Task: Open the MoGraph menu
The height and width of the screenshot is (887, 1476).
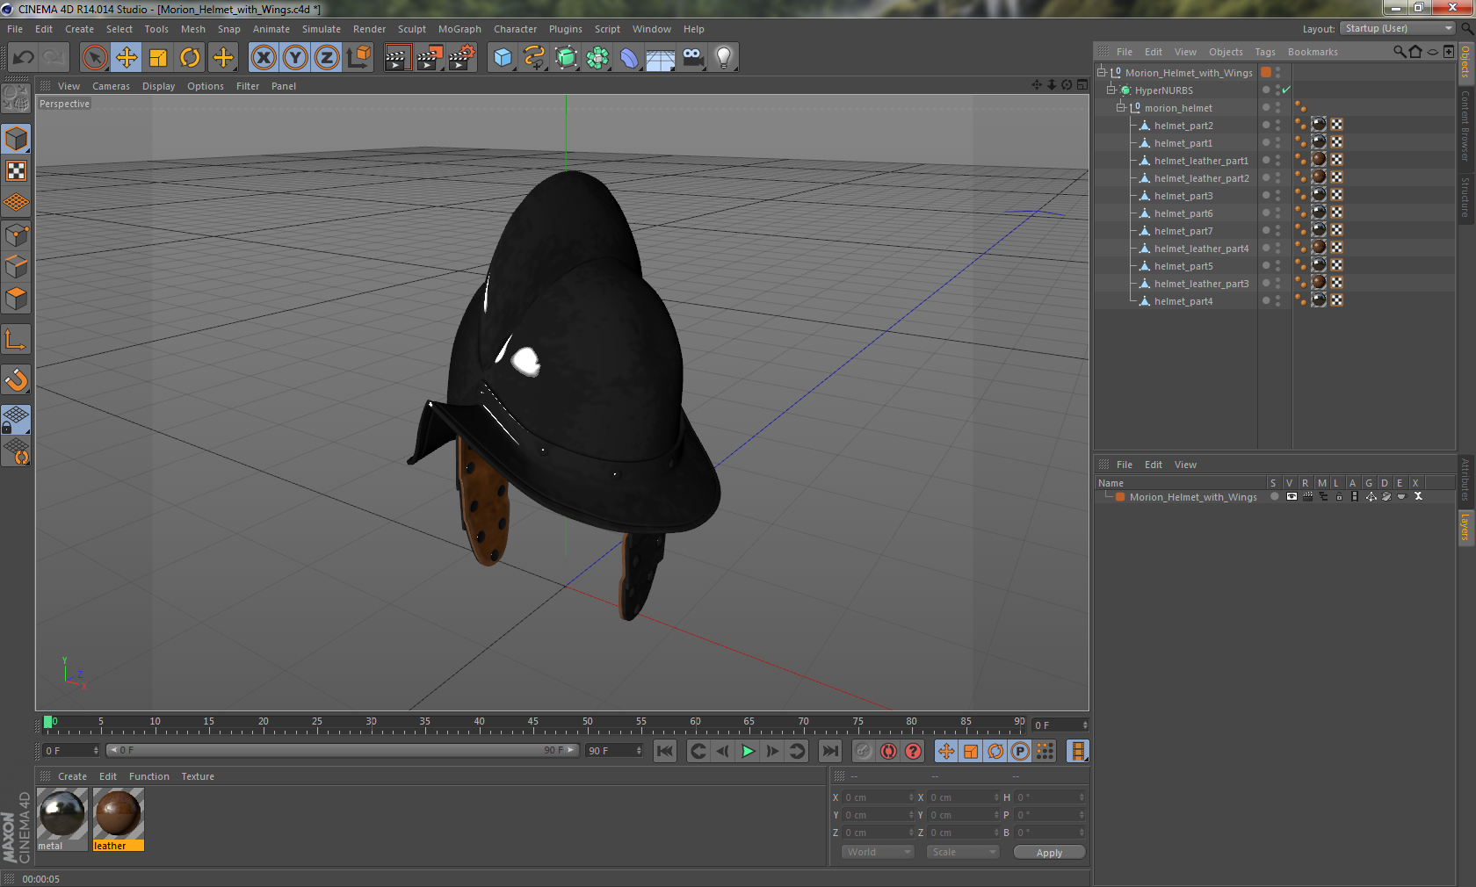Action: coord(459,29)
